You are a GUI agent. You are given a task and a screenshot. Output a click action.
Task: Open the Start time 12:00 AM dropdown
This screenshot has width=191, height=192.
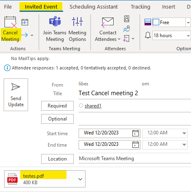tap(184, 133)
